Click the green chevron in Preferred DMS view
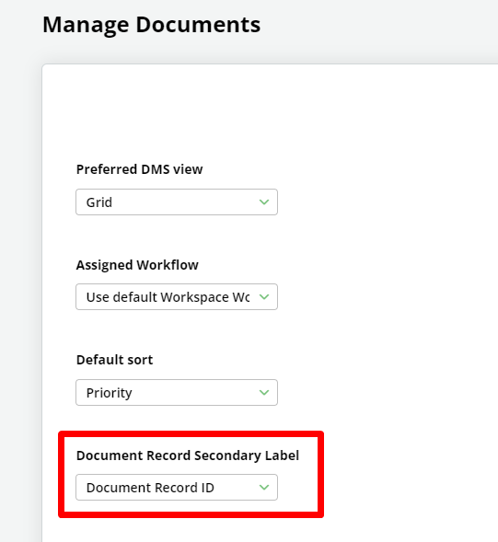Viewport: 498px width, 542px height. pyautogui.click(x=264, y=202)
